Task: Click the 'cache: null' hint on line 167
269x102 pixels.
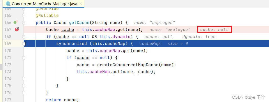Action: (214, 29)
